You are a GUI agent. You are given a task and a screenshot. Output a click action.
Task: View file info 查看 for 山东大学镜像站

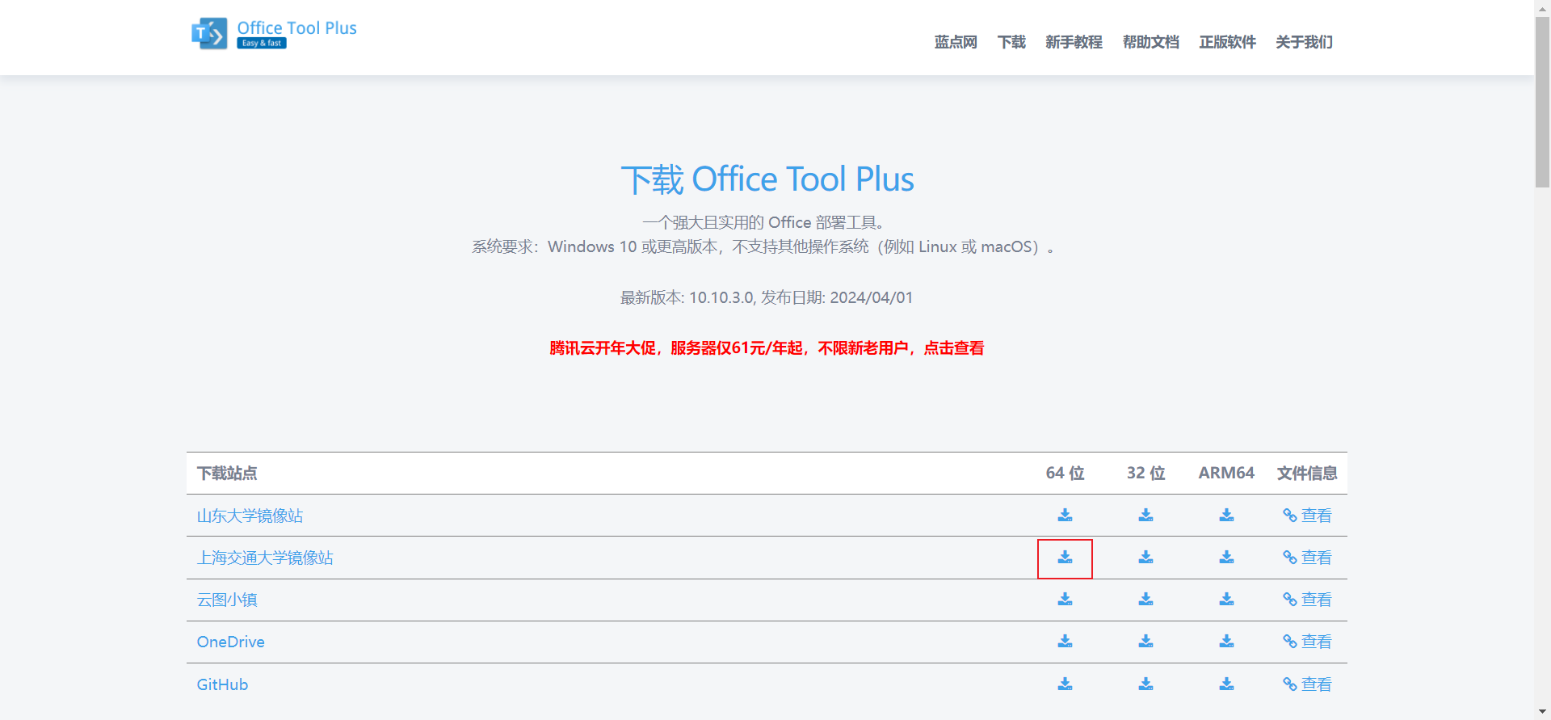1307,516
